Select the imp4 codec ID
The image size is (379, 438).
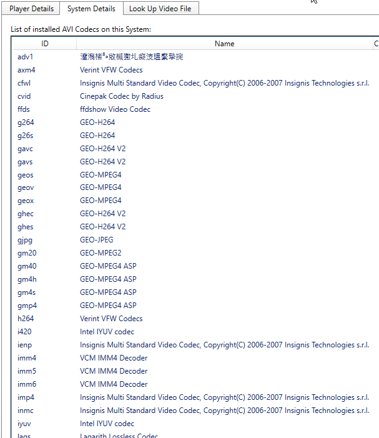tap(26, 397)
